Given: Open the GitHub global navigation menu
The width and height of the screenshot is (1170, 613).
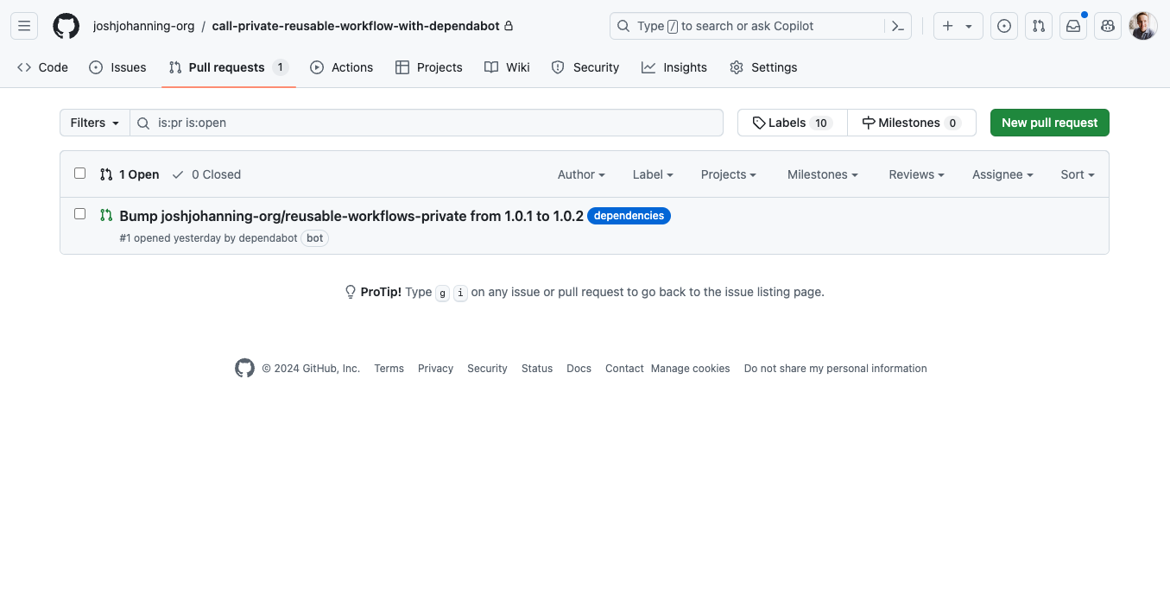Looking at the screenshot, I should (23, 25).
